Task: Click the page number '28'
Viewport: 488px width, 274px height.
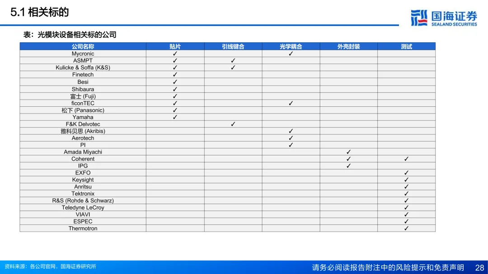Action: click(x=479, y=268)
